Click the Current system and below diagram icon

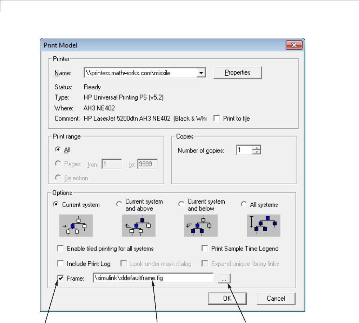coord(201,226)
